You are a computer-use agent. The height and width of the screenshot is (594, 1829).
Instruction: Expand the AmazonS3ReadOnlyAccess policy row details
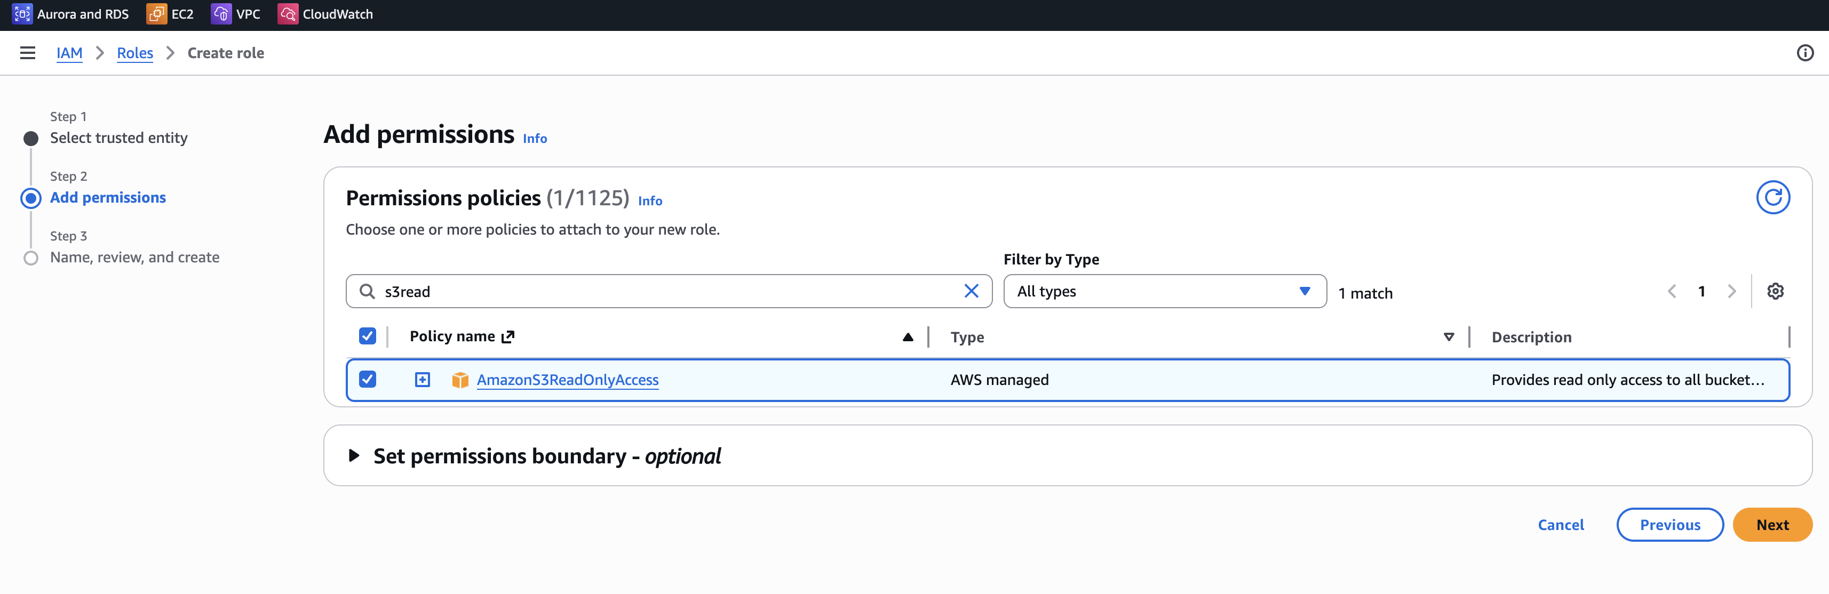pos(423,380)
